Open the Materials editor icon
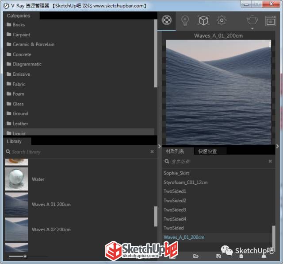This screenshot has height=264, width=283. [167, 20]
